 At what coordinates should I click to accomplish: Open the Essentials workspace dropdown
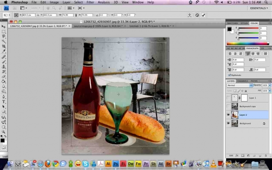(259, 8)
